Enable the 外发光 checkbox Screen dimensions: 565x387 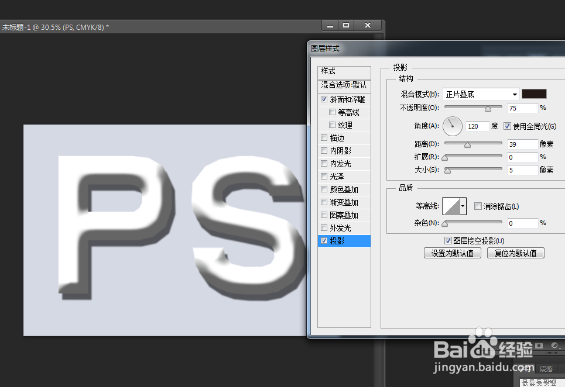[324, 227]
